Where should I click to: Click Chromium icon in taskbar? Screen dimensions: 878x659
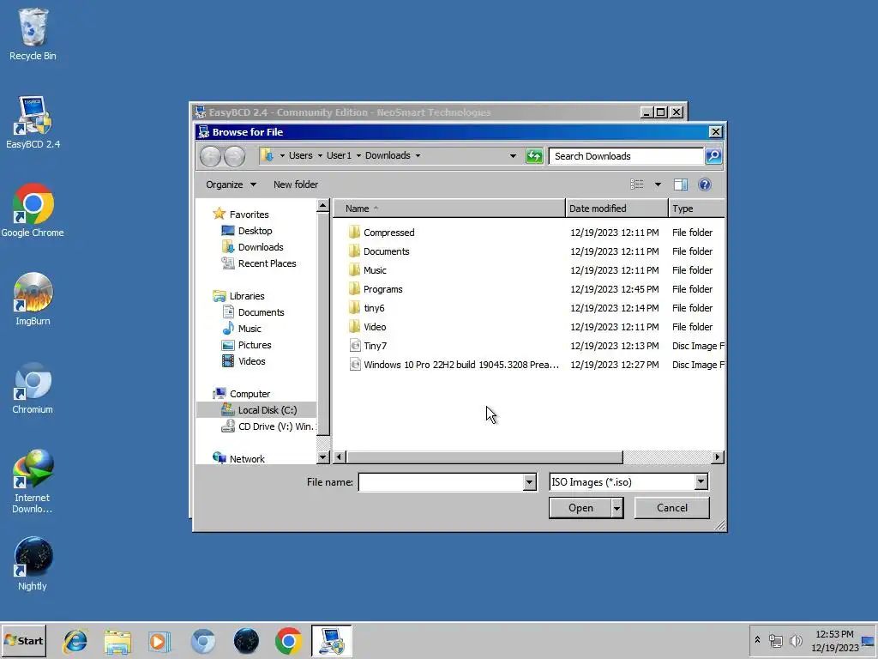[x=202, y=641]
